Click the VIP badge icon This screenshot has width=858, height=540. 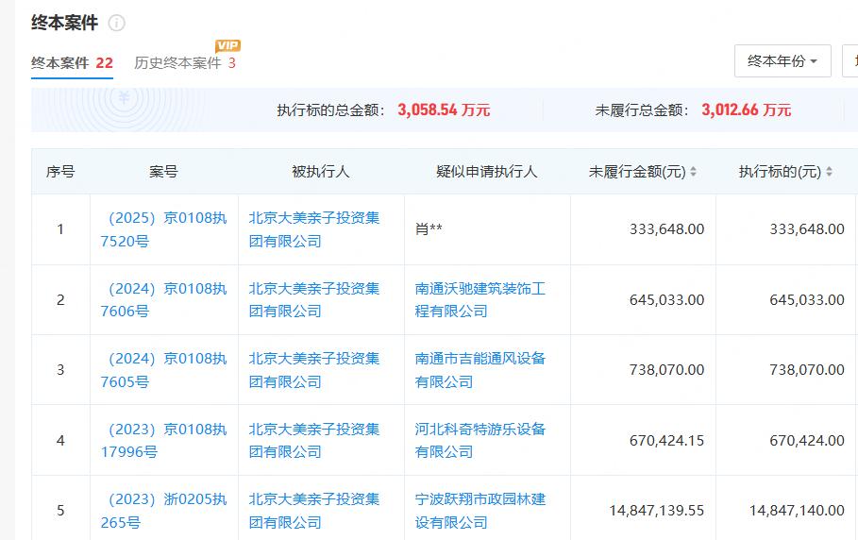click(228, 46)
